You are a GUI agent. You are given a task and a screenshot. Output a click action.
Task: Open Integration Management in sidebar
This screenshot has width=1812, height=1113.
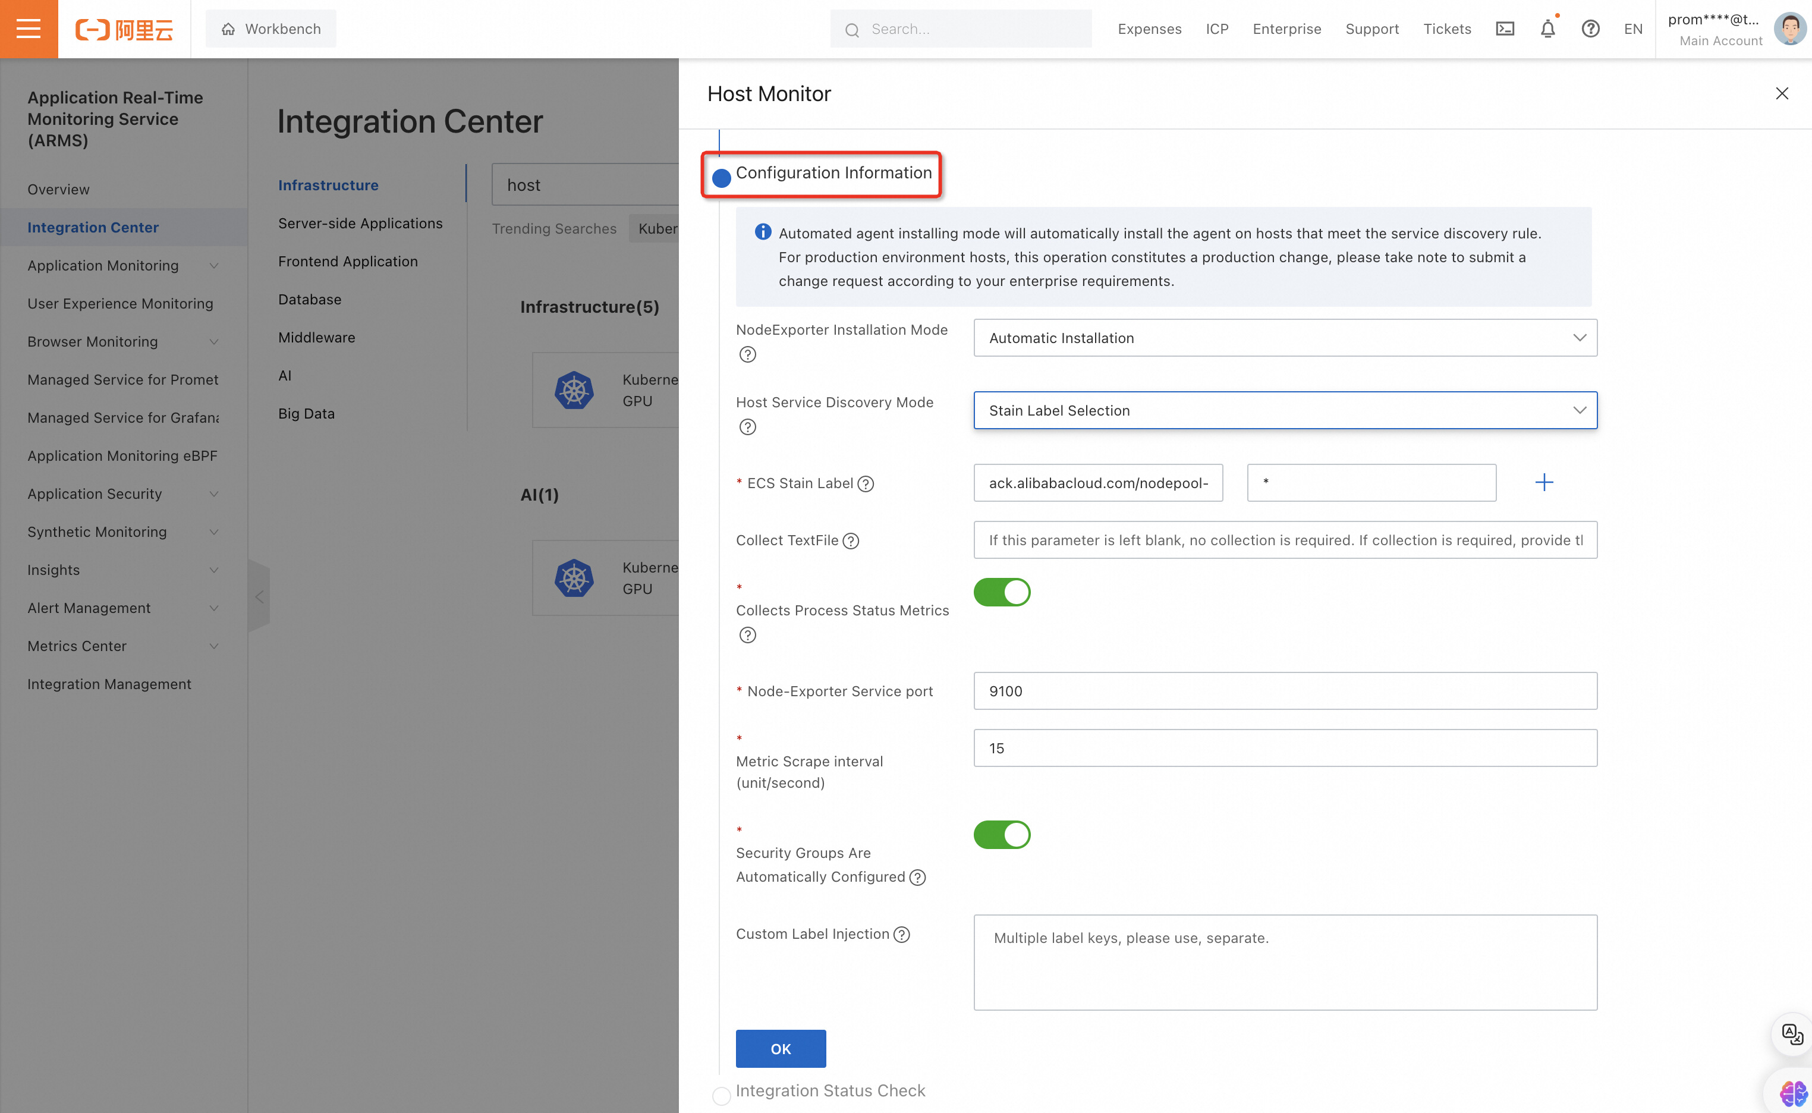point(109,684)
